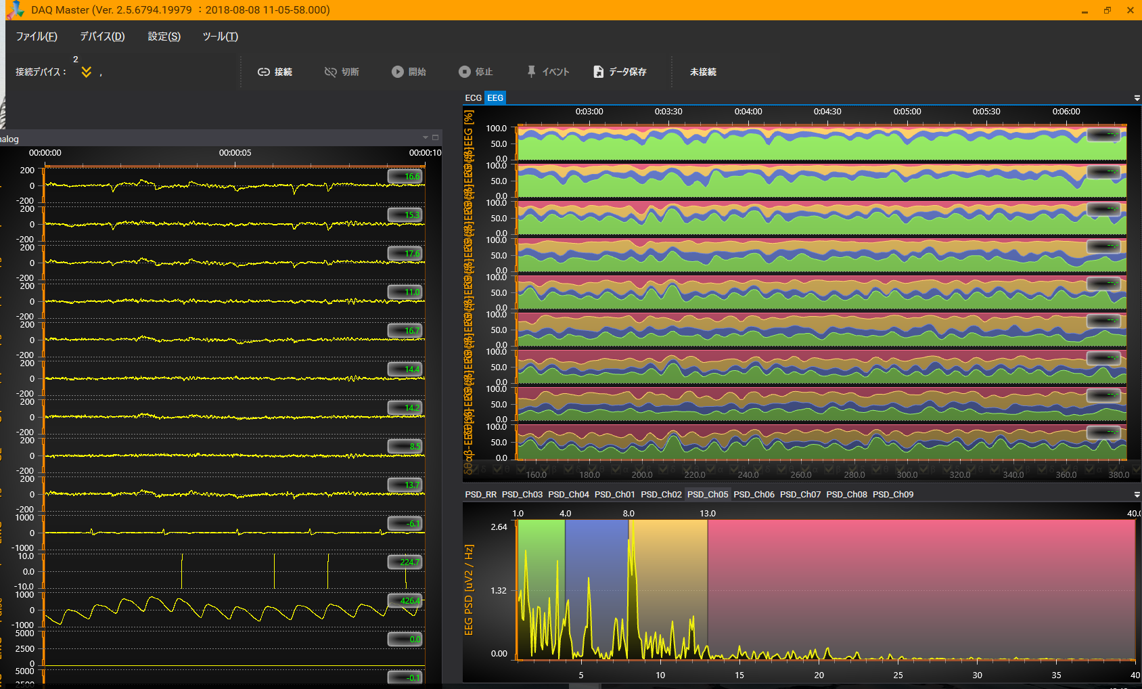Click the 224.7 value badge

pos(405,562)
